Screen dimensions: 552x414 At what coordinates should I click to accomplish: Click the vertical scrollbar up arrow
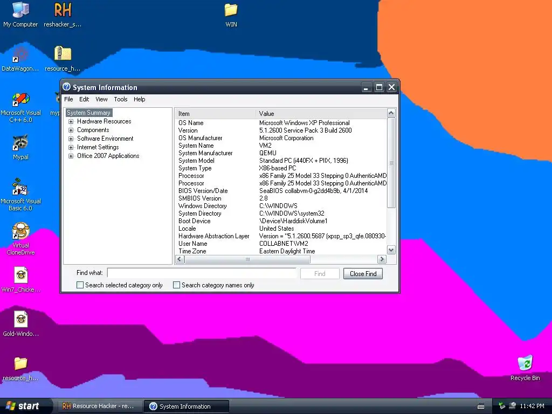391,113
